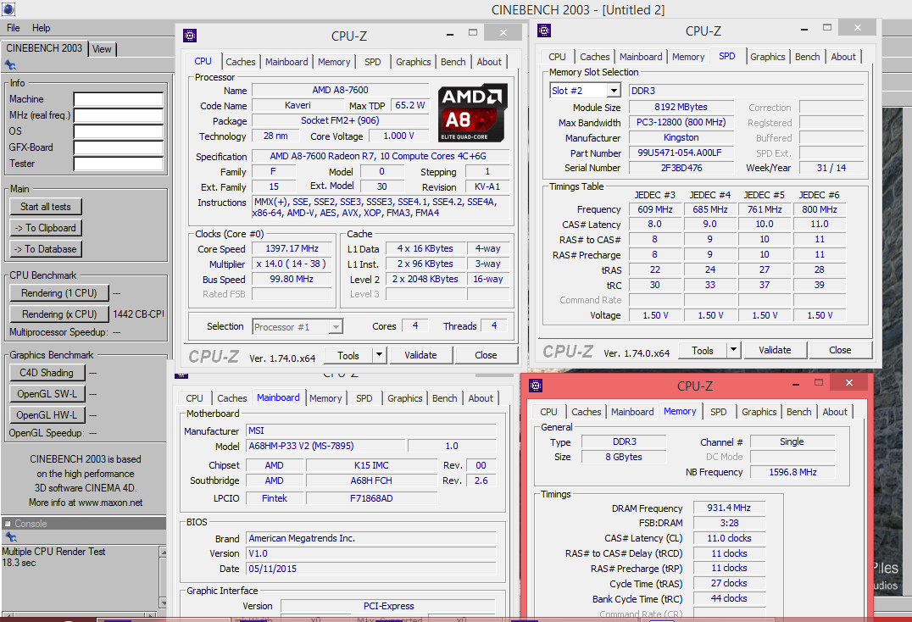Start the C4D Shading test
912x622 pixels.
[47, 373]
